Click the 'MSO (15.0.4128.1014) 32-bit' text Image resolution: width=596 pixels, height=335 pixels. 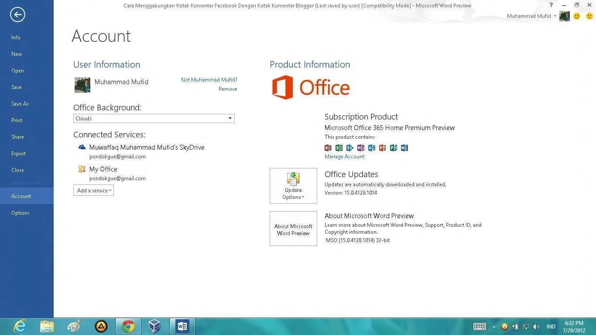(x=358, y=240)
